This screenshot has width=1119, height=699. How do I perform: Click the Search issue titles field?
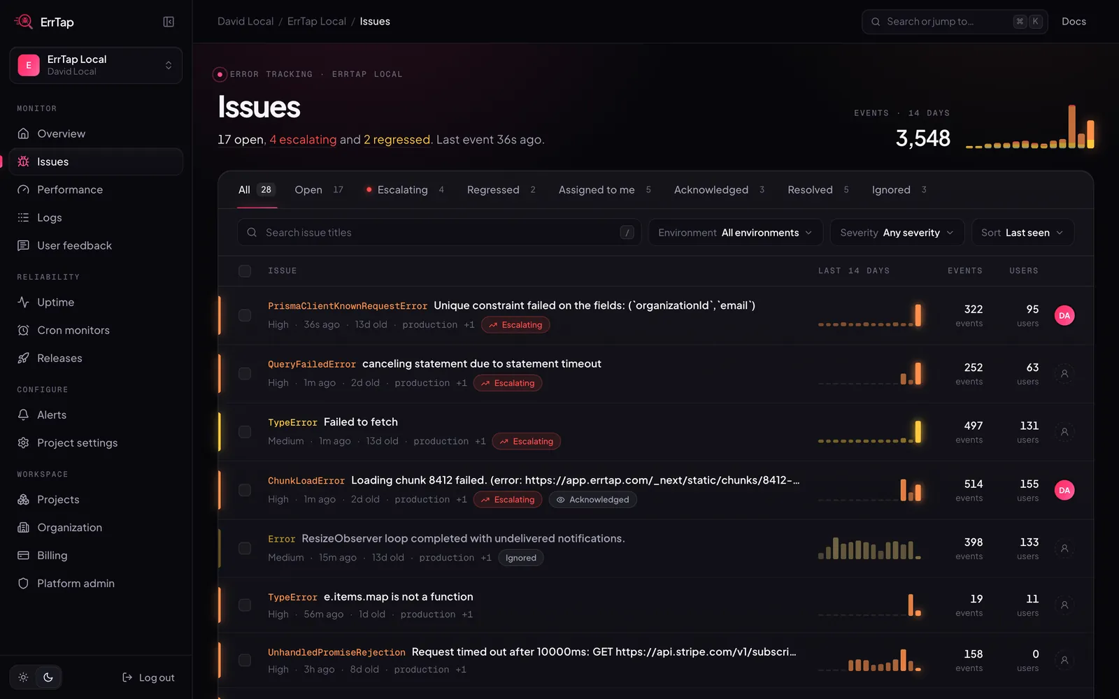[x=439, y=232]
